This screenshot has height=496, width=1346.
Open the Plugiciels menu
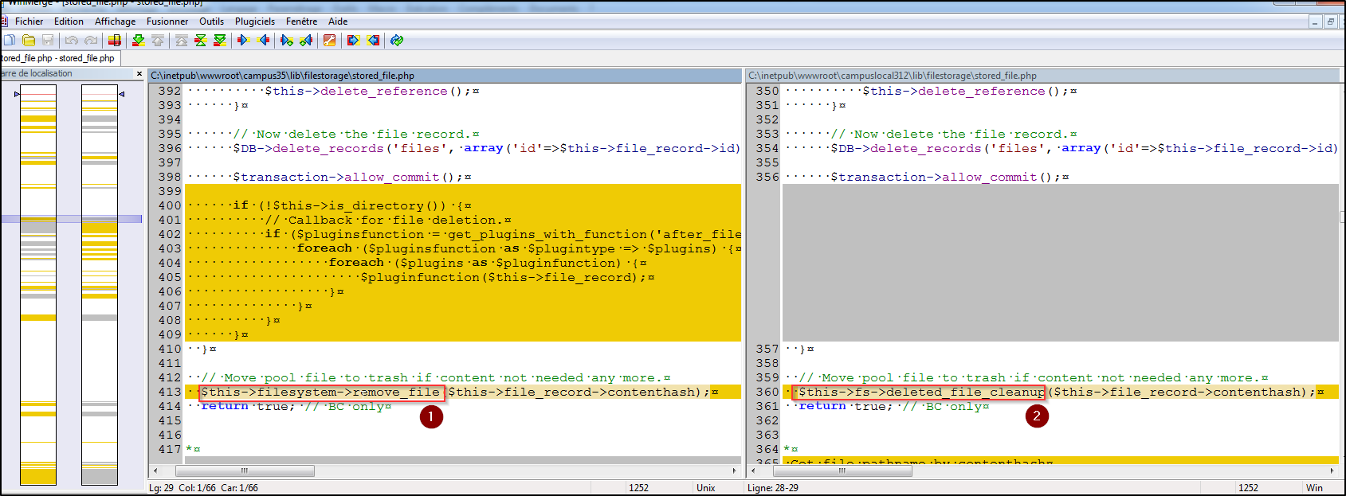pyautogui.click(x=255, y=21)
